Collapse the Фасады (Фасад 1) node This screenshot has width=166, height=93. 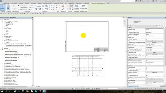[x=3, y=36]
